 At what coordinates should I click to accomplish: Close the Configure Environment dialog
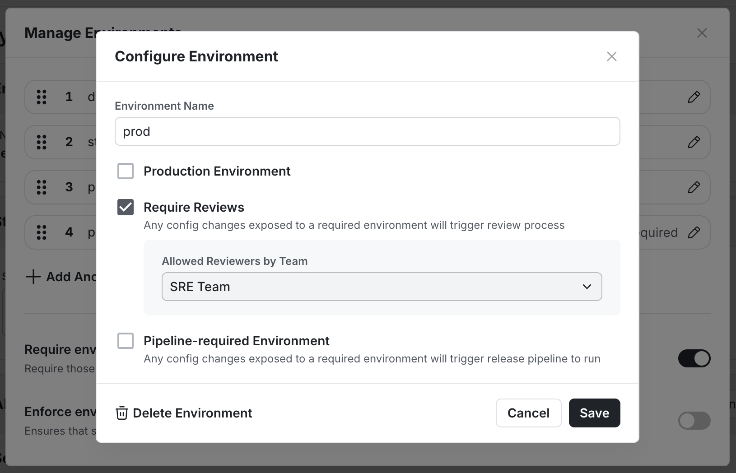point(611,56)
